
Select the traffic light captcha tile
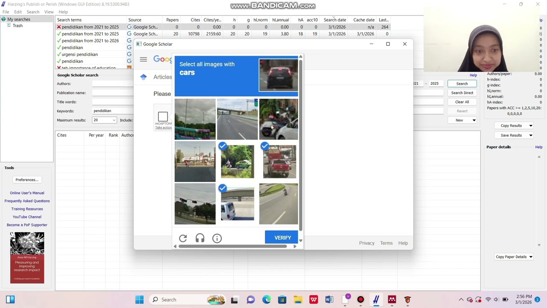(x=195, y=204)
